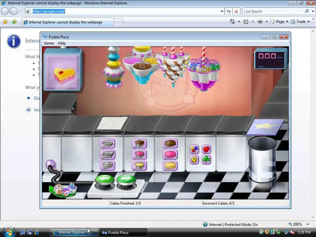Click the Purble Place village home icon
Viewport: 316px width, 237px height.
click(63, 190)
